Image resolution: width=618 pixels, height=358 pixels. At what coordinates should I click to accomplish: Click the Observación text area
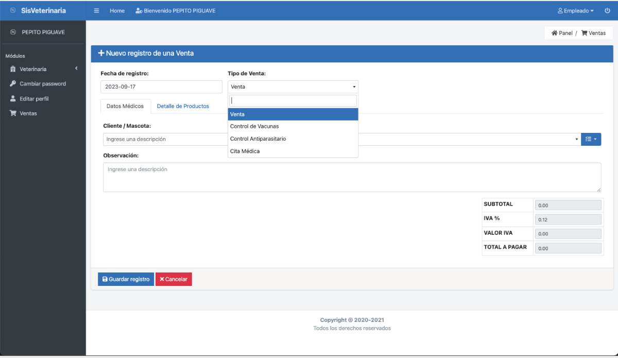(352, 177)
